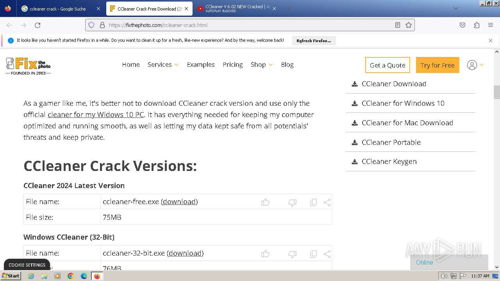The width and height of the screenshot is (500, 281).
Task: Copy icon in ccleaner-32-bit.exe row
Action: [x=313, y=254]
